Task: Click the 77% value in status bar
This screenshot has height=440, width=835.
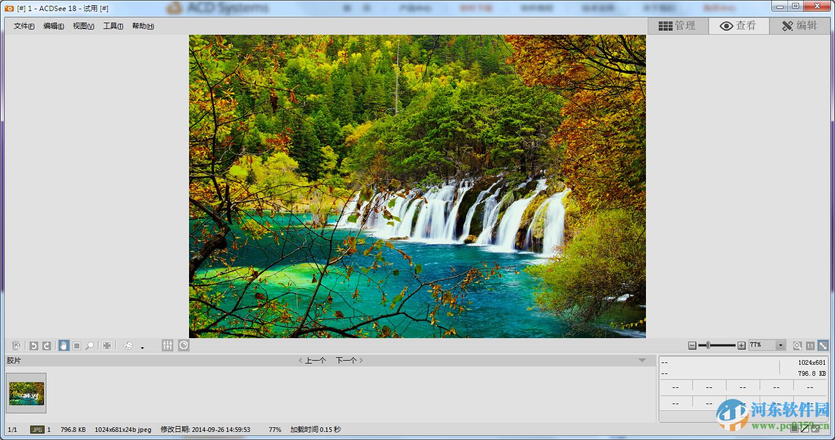Action: point(275,430)
